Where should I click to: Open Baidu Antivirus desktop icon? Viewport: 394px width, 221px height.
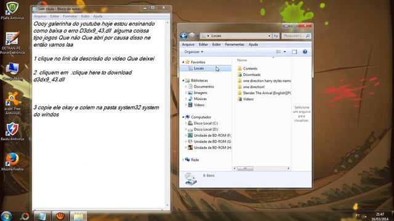pyautogui.click(x=12, y=131)
